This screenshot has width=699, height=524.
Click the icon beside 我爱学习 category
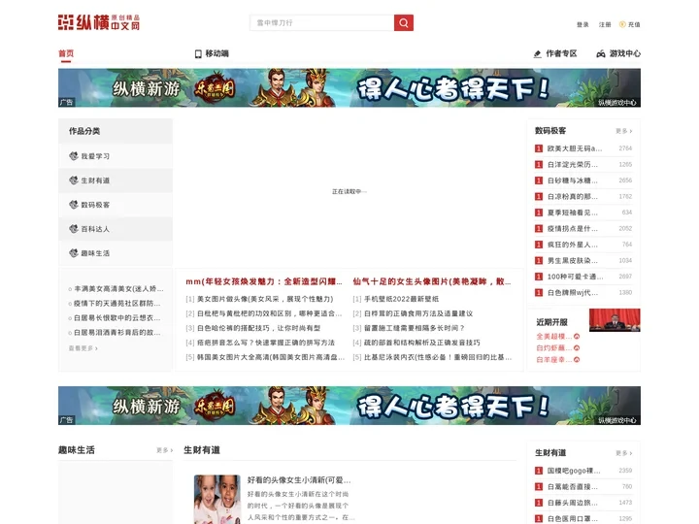point(74,156)
